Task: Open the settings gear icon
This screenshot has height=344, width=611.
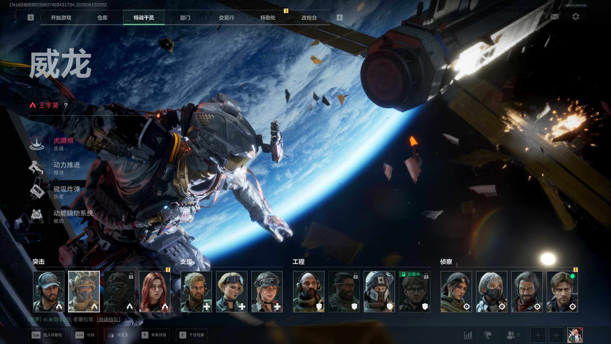Action: coord(575,17)
